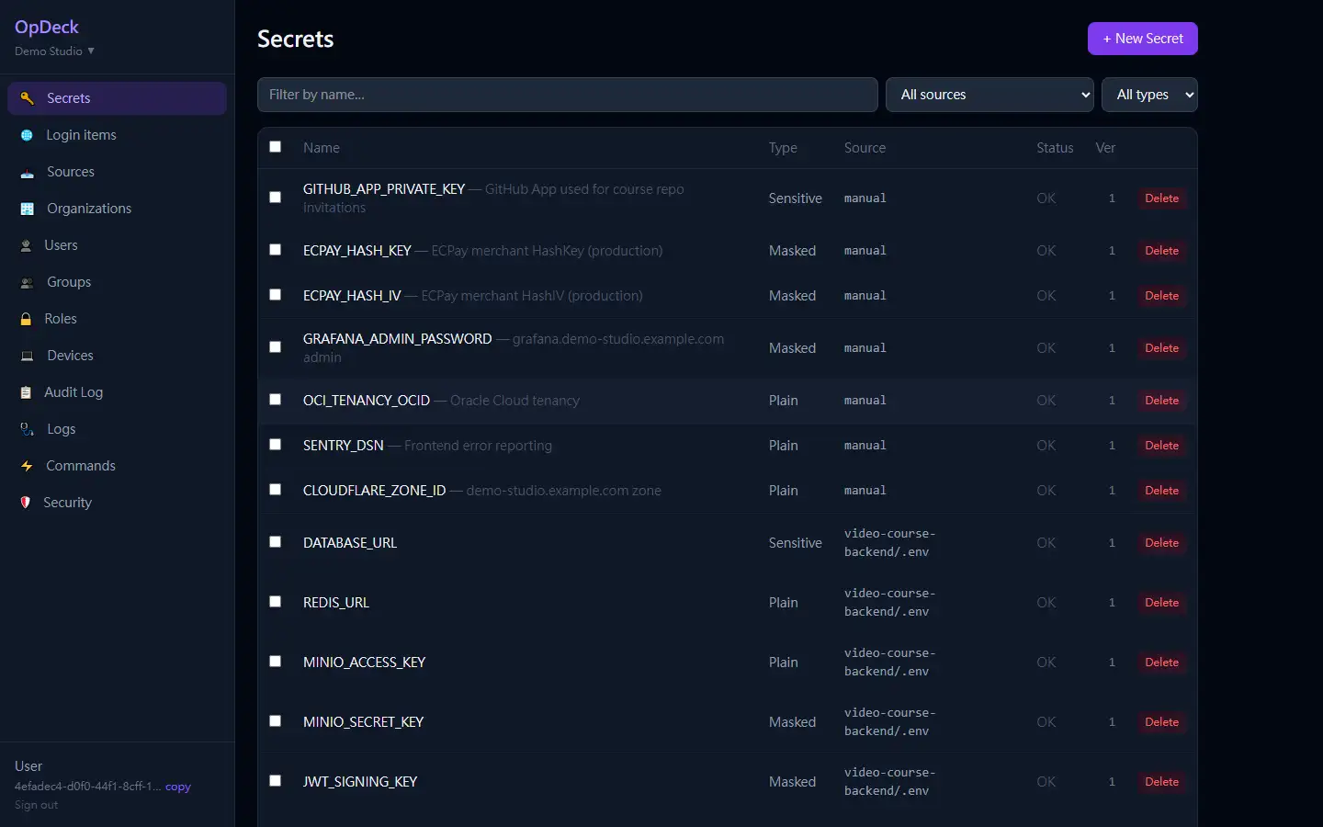
Task: Click the Users person icon
Action: (x=26, y=245)
